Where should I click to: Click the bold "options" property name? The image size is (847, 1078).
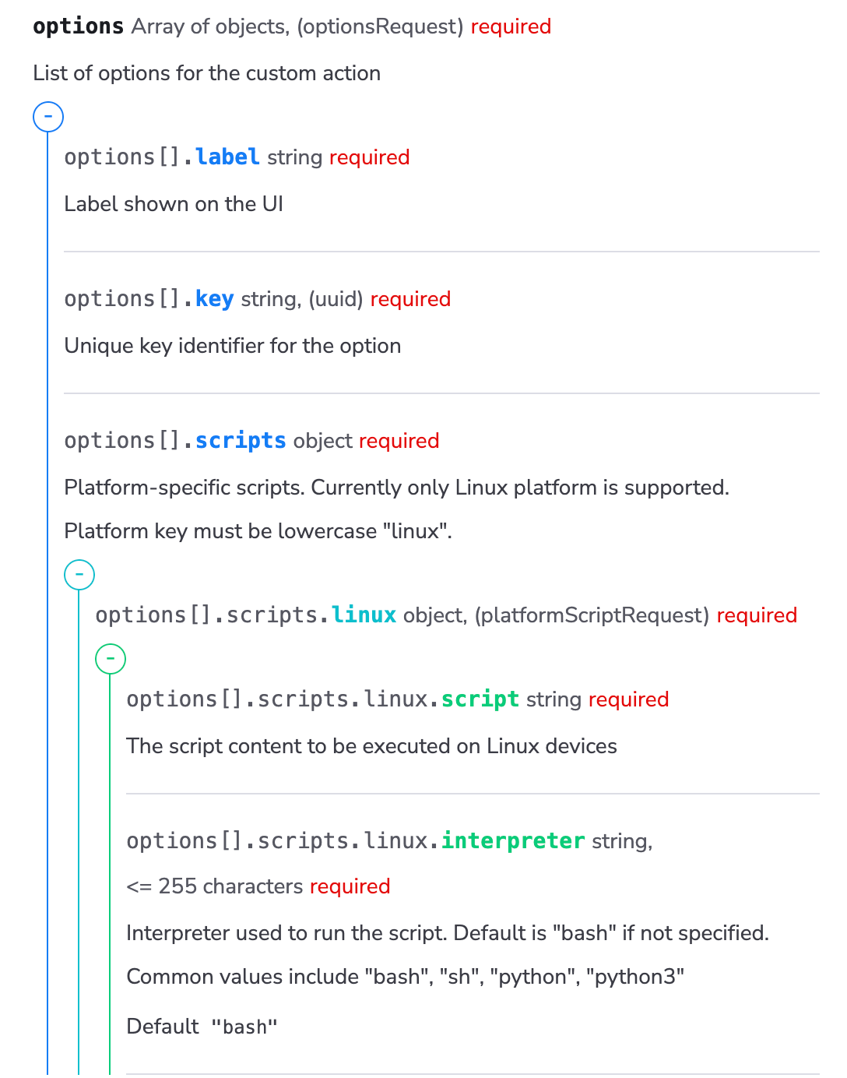(78, 26)
